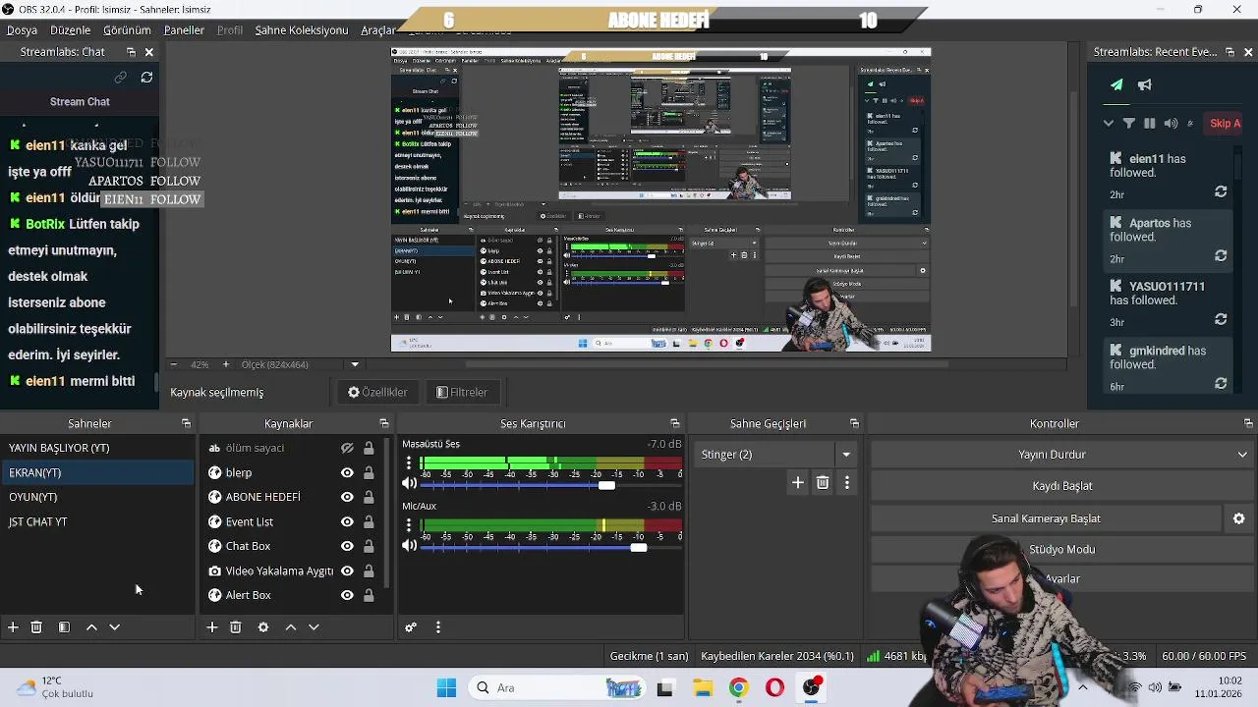Image resolution: width=1258 pixels, height=707 pixels.
Task: Open the Düzenle menu
Action: 70,30
